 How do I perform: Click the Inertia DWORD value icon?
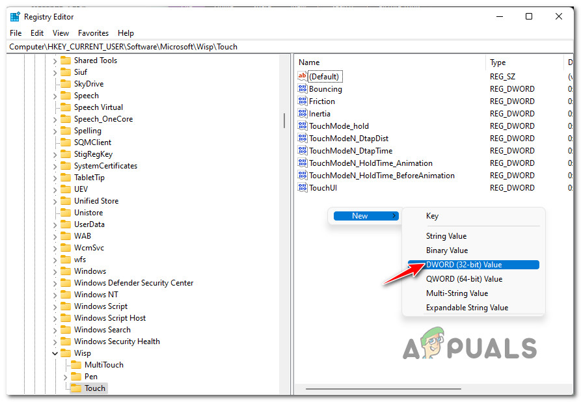point(303,113)
